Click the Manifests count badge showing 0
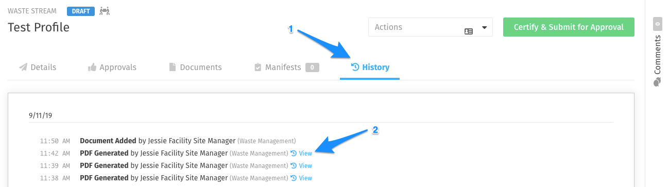Image resolution: width=669 pixels, height=187 pixels. click(312, 67)
